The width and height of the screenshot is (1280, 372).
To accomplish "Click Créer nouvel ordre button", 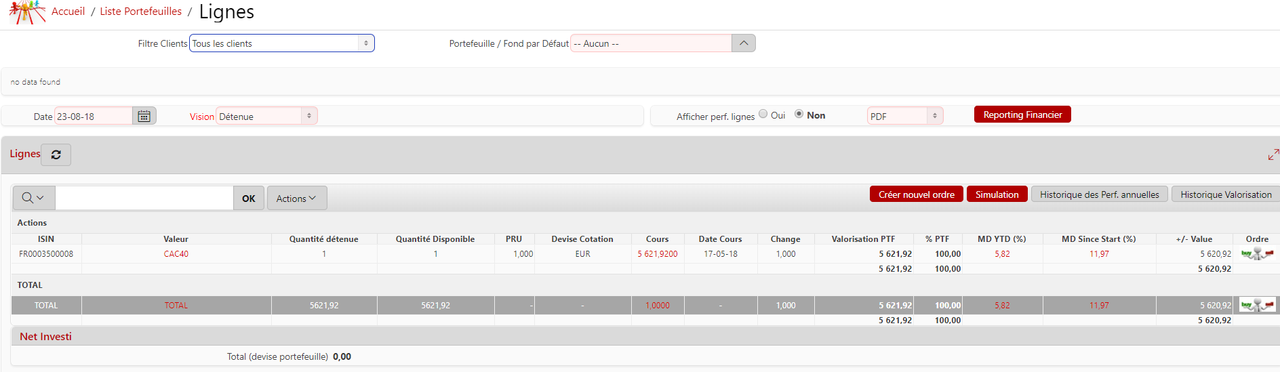I will (916, 194).
